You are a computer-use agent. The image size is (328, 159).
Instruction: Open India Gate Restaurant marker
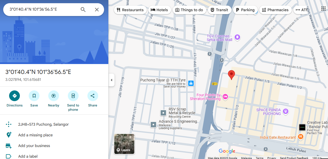[300, 137]
